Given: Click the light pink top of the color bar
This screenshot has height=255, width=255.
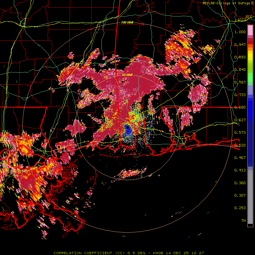Looking at the screenshot, I should point(250,30).
